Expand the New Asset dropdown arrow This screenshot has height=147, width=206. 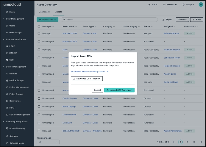55,20
